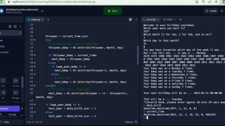Viewport: 225px width, 126px height.
Task: Close the main.py tab
Action: [43, 20]
